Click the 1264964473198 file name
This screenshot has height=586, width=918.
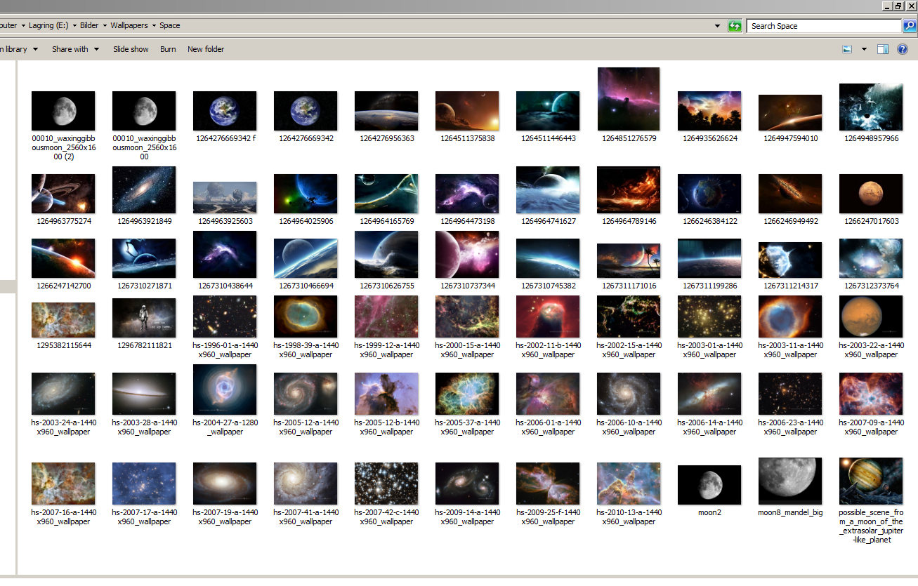(468, 221)
